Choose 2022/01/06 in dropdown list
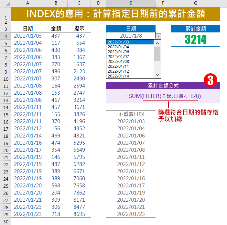The image size is (227, 225). pyautogui.click(x=130, y=52)
